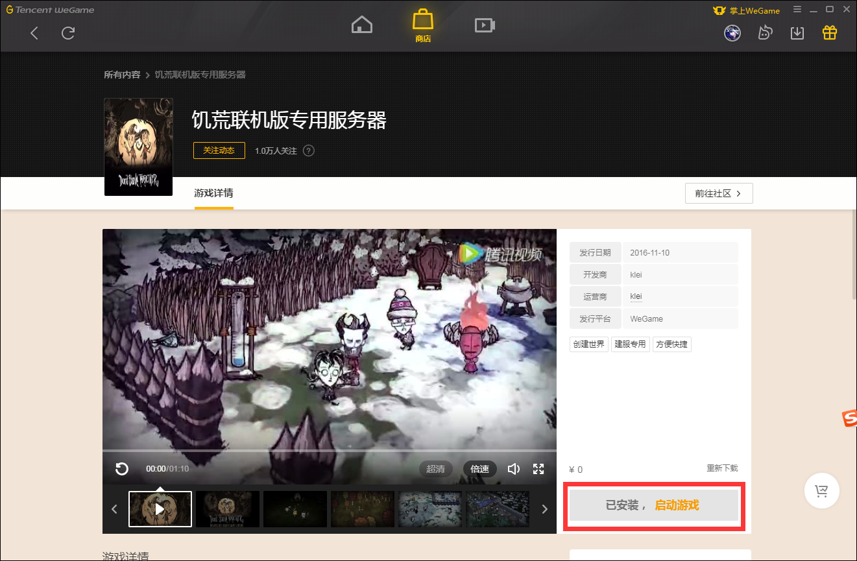Enter fullscreen with the expand icon
The height and width of the screenshot is (561, 857).
pyautogui.click(x=538, y=468)
